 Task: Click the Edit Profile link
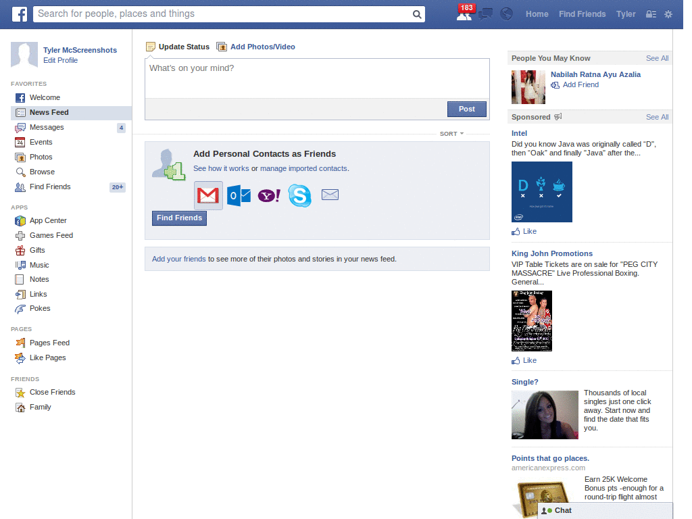coord(60,60)
